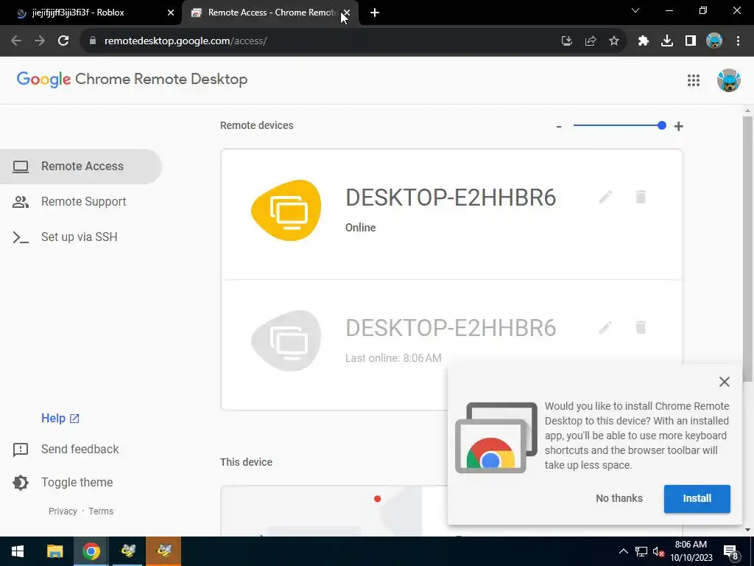
Task: Open File Explorer from the taskbar
Action: point(54,551)
